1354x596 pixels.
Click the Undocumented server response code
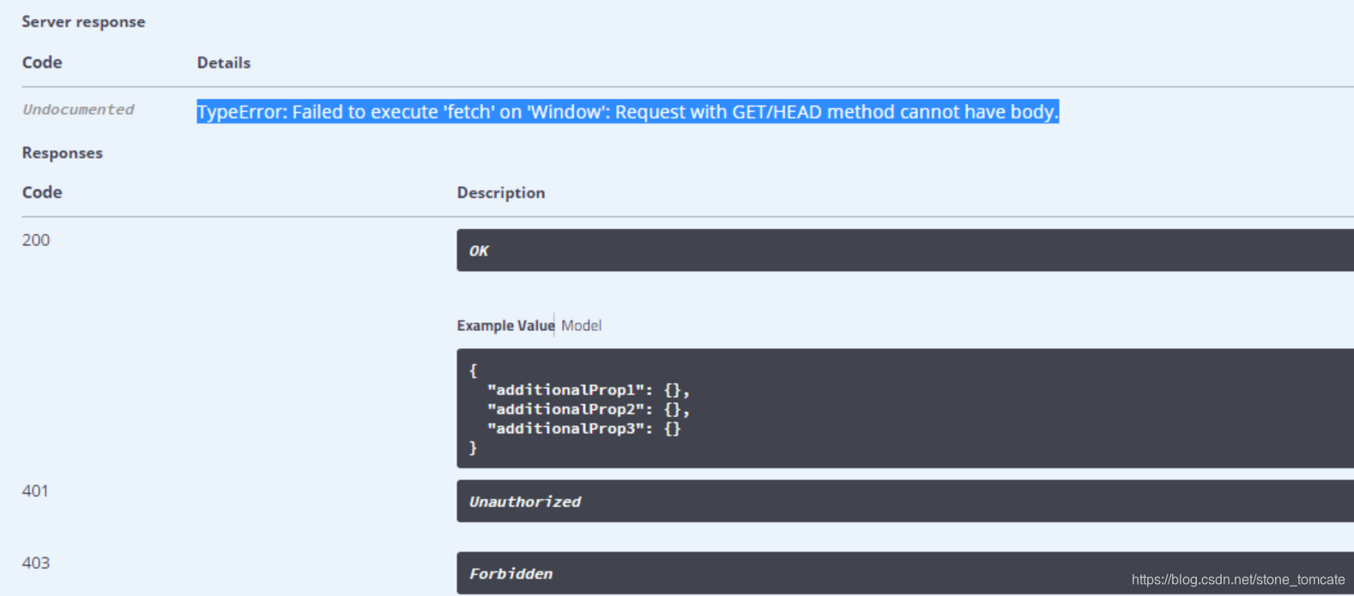coord(78,109)
